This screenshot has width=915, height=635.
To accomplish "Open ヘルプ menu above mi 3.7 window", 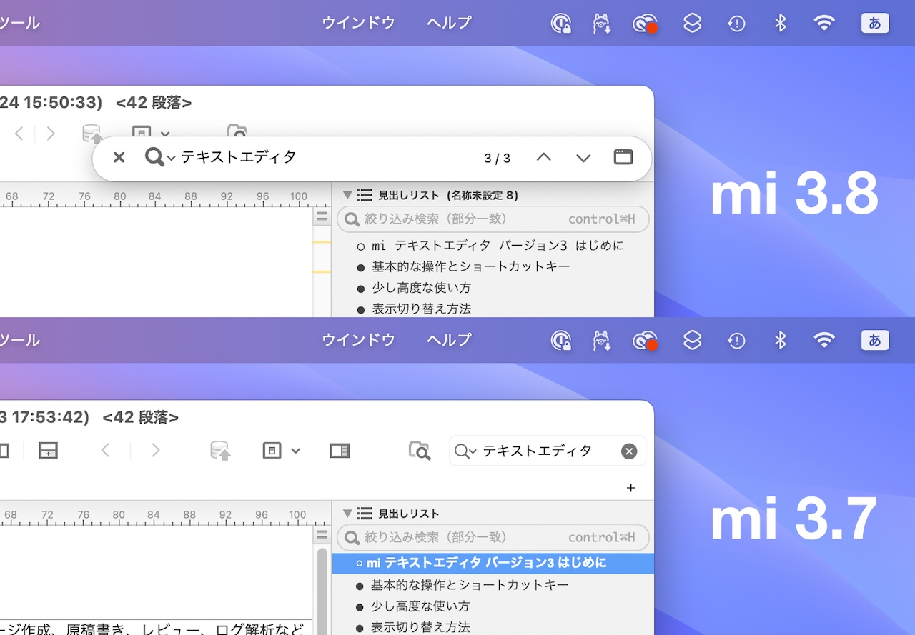I will coord(450,340).
